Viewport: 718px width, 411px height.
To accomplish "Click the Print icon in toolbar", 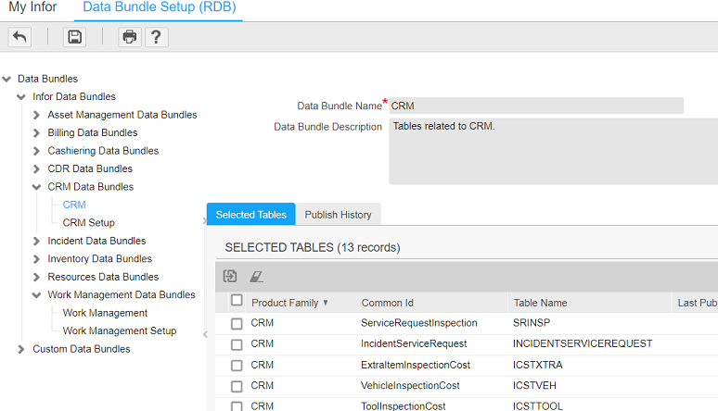I will 130,37.
